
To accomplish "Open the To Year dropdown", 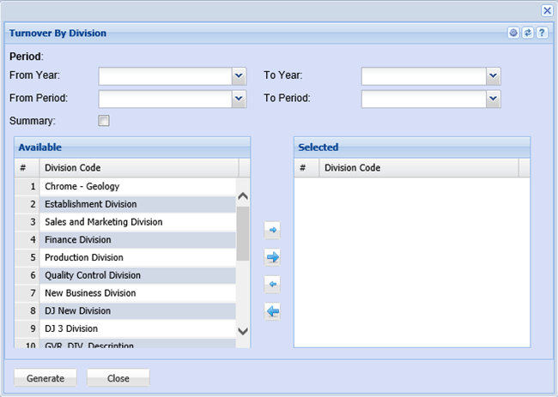I will tap(493, 76).
